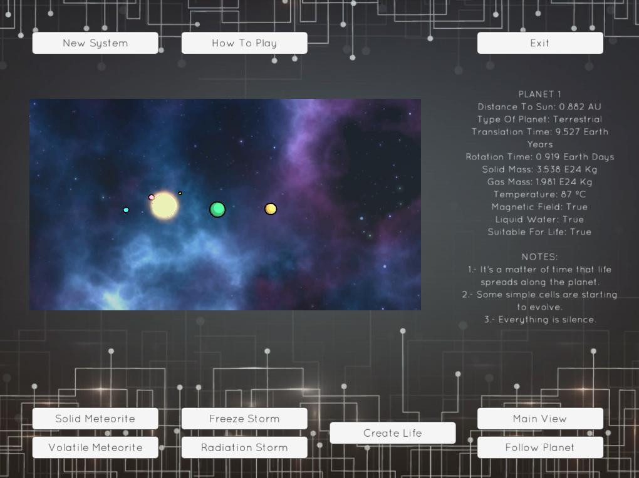This screenshot has height=478, width=639.
Task: Click Suitable For Life: True text
Action: [539, 232]
